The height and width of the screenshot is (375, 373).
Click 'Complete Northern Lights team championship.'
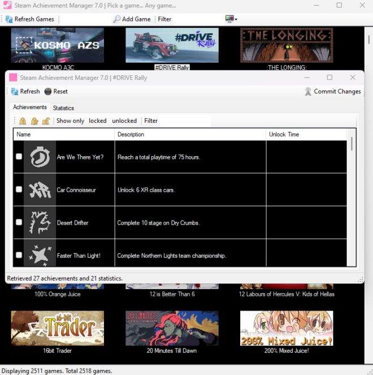click(x=172, y=256)
